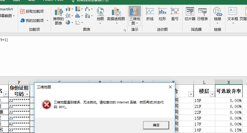Insert a Column sparkline (柱形)
The image size is (247, 133).
click(x=162, y=14)
